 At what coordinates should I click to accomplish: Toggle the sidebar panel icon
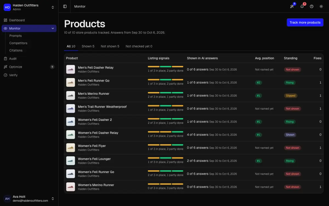65,6
